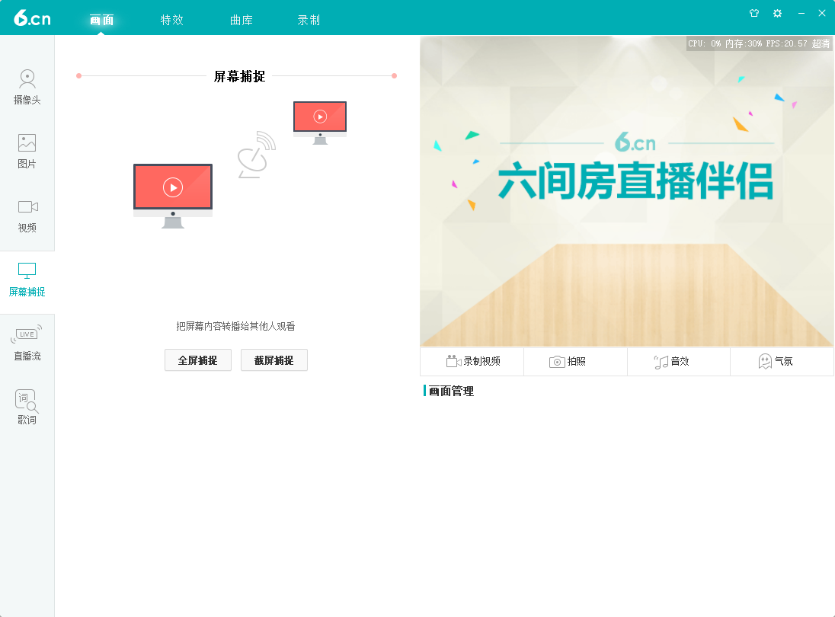
Task: Minimize the 6.cn window
Action: click(x=801, y=13)
